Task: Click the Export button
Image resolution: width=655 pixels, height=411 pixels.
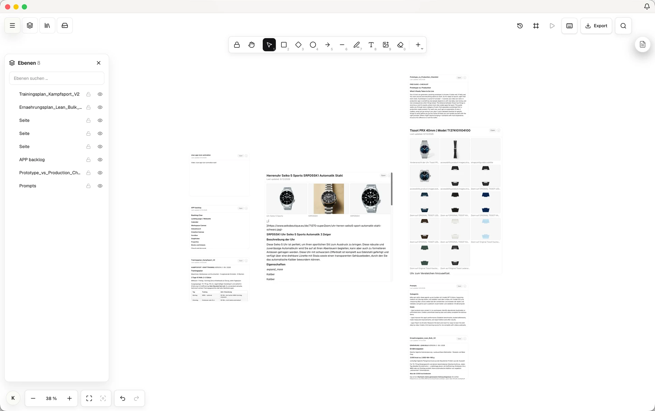Action: coord(596,26)
